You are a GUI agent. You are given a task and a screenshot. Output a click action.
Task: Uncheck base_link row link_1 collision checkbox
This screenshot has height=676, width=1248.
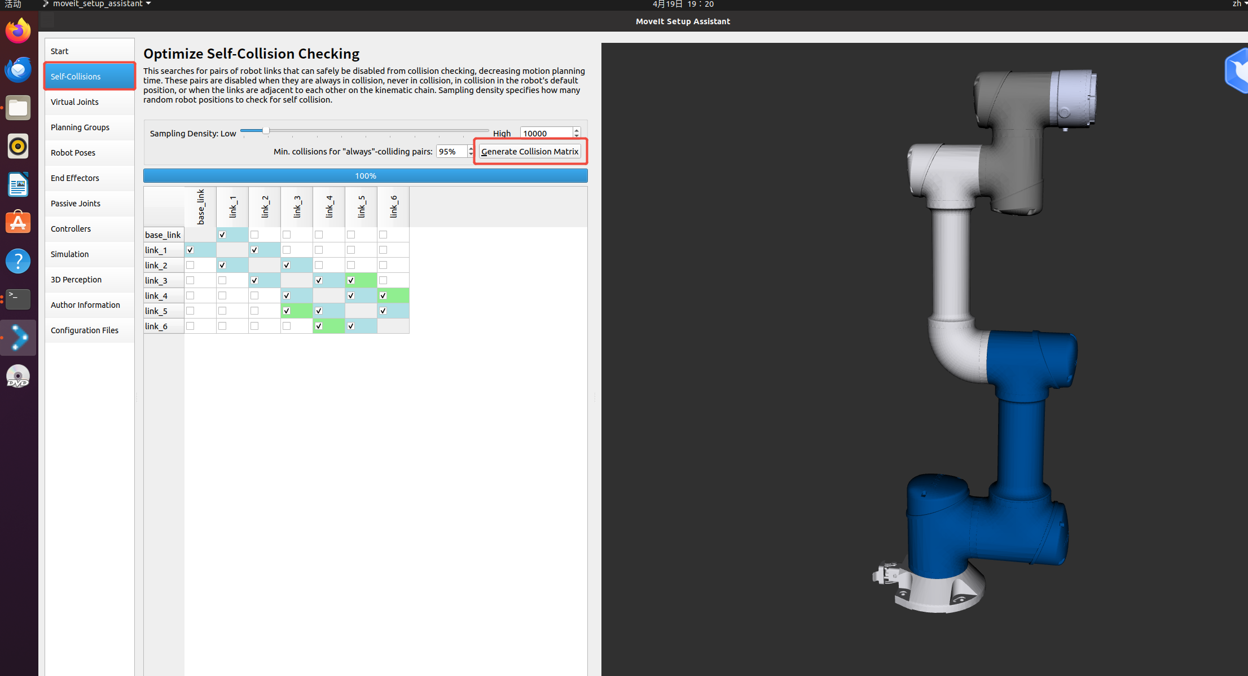[222, 235]
